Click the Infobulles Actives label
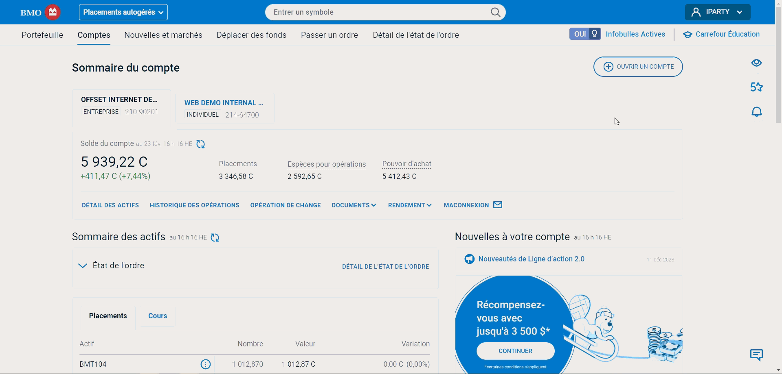The height and width of the screenshot is (374, 782). (635, 34)
